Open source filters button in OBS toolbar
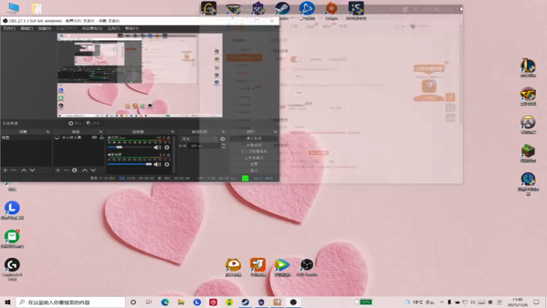Image resolution: width=547 pixels, height=308 pixels. 93,123
